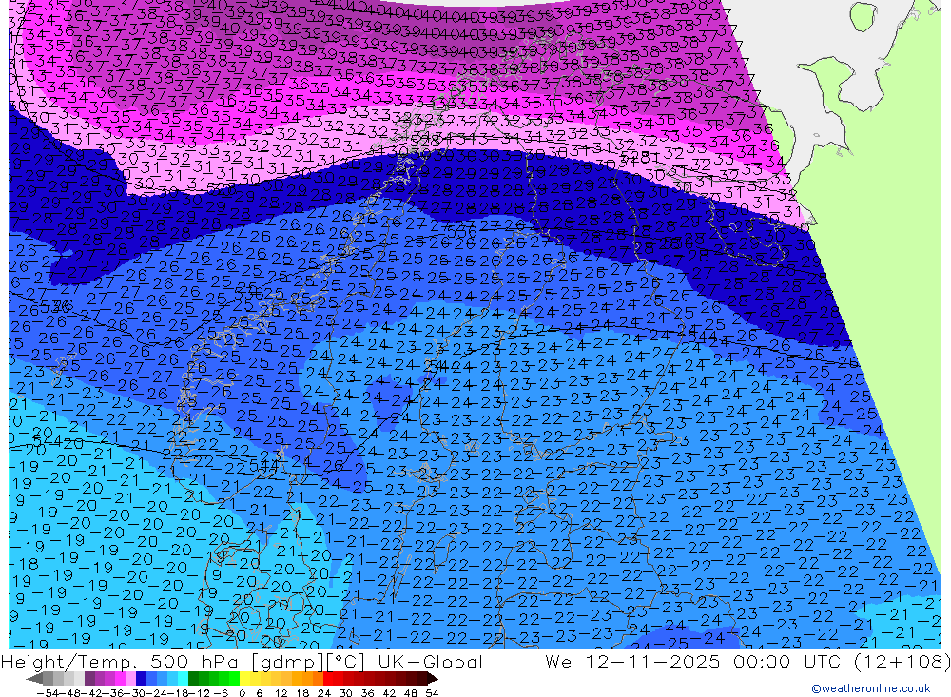Image resolution: width=951 pixels, height=697 pixels.
Task: Pick the light pink swatch in the legend
Action: (130, 679)
